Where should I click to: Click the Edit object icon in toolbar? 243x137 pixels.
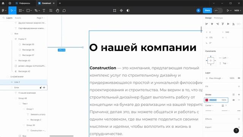(115, 11)
